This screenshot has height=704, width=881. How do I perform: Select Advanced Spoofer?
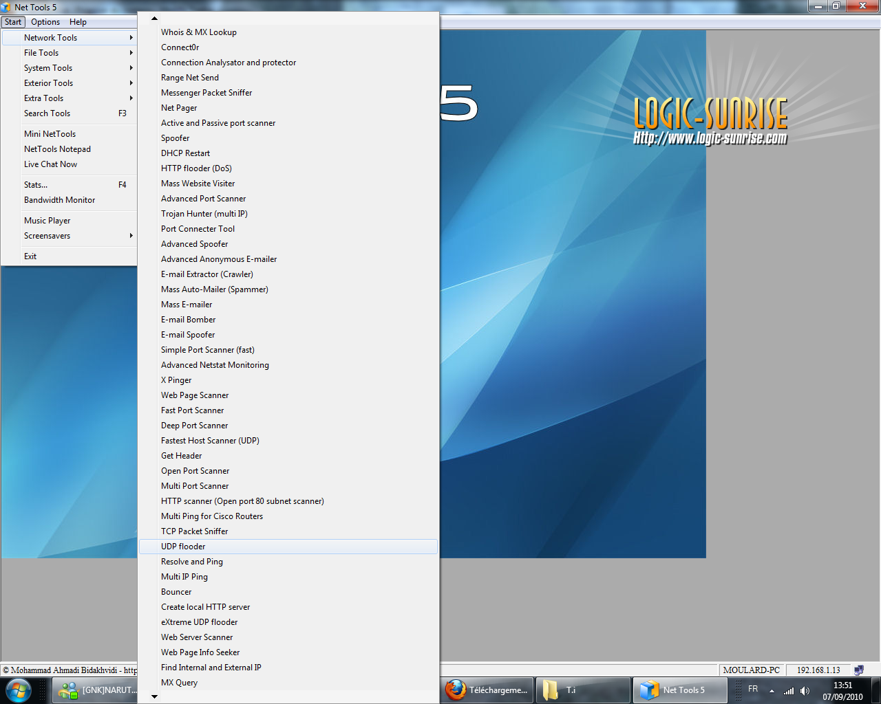(288, 244)
